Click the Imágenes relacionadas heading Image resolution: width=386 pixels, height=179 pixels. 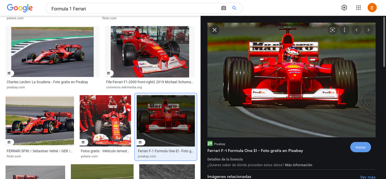(x=229, y=177)
